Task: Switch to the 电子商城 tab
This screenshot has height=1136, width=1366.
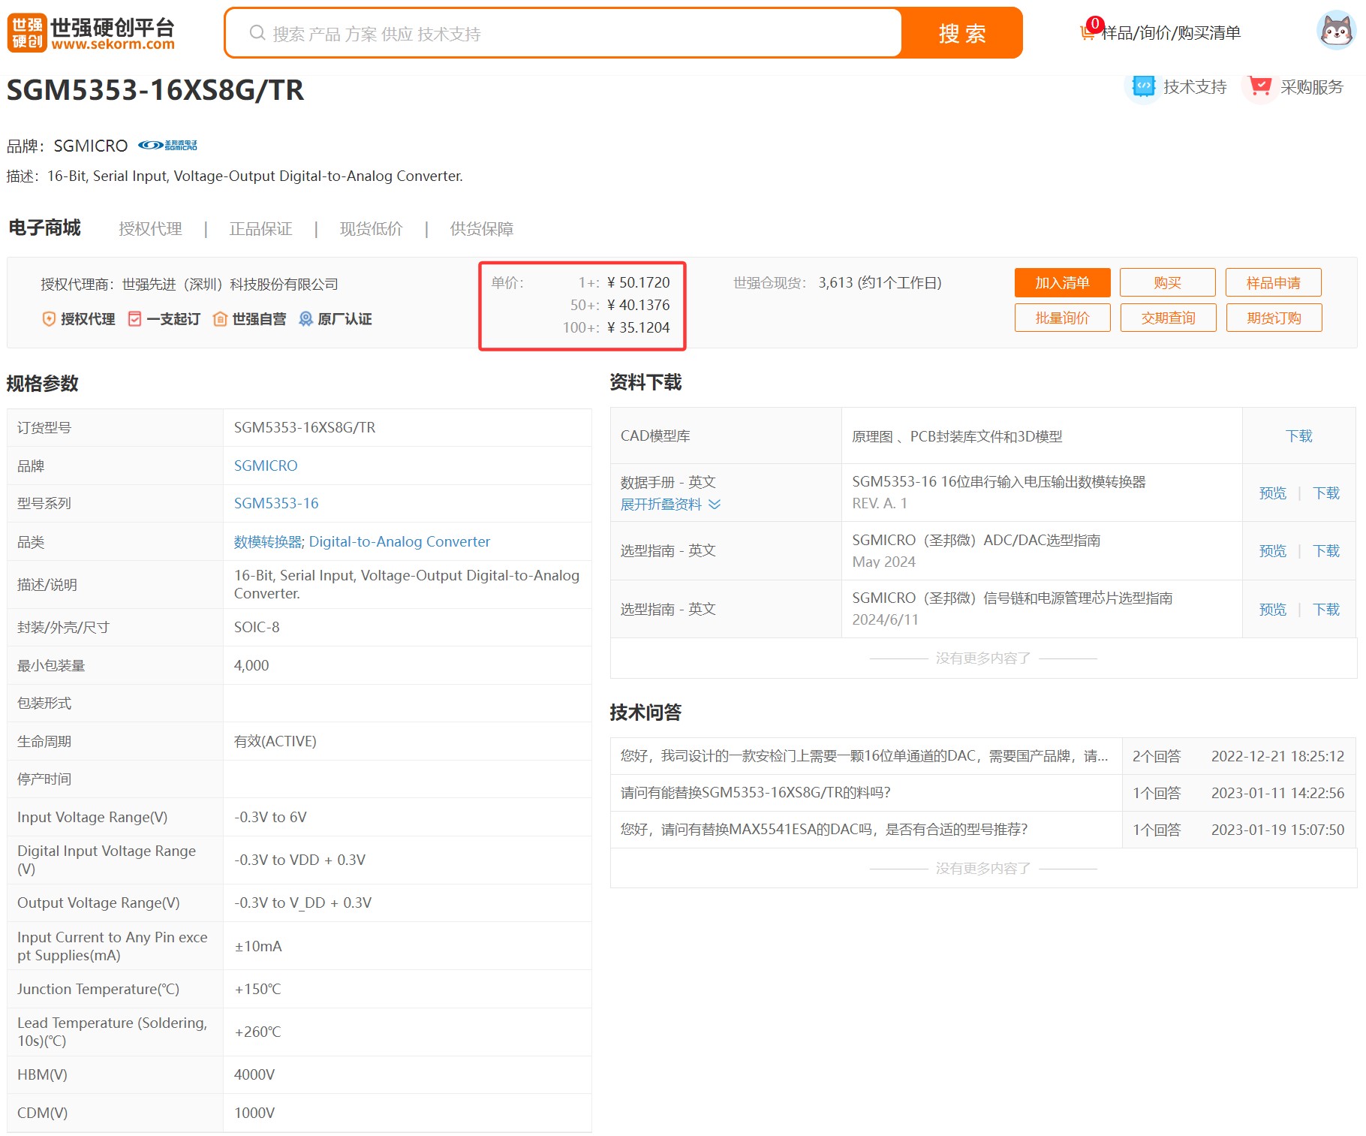Action: click(x=44, y=228)
